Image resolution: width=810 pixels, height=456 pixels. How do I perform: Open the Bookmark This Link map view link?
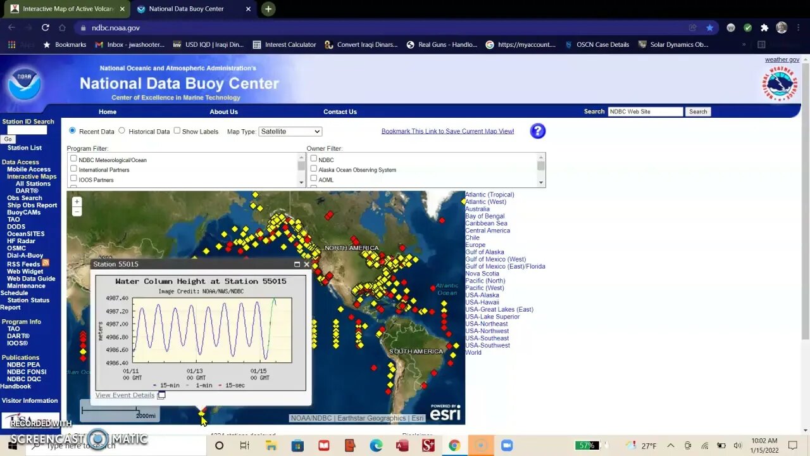tap(447, 131)
